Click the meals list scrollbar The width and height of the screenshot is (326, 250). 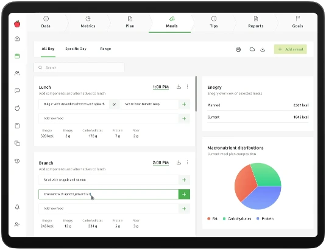coord(196,94)
